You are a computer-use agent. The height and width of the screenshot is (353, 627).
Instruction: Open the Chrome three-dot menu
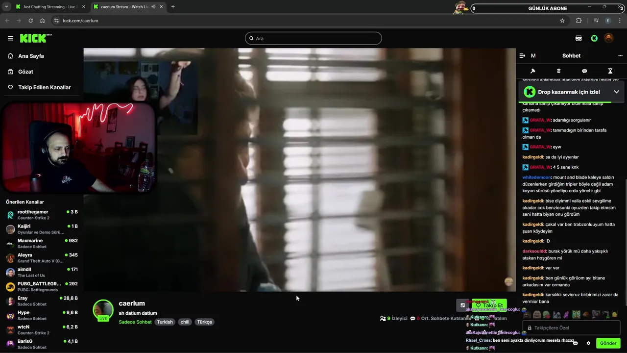click(x=620, y=21)
